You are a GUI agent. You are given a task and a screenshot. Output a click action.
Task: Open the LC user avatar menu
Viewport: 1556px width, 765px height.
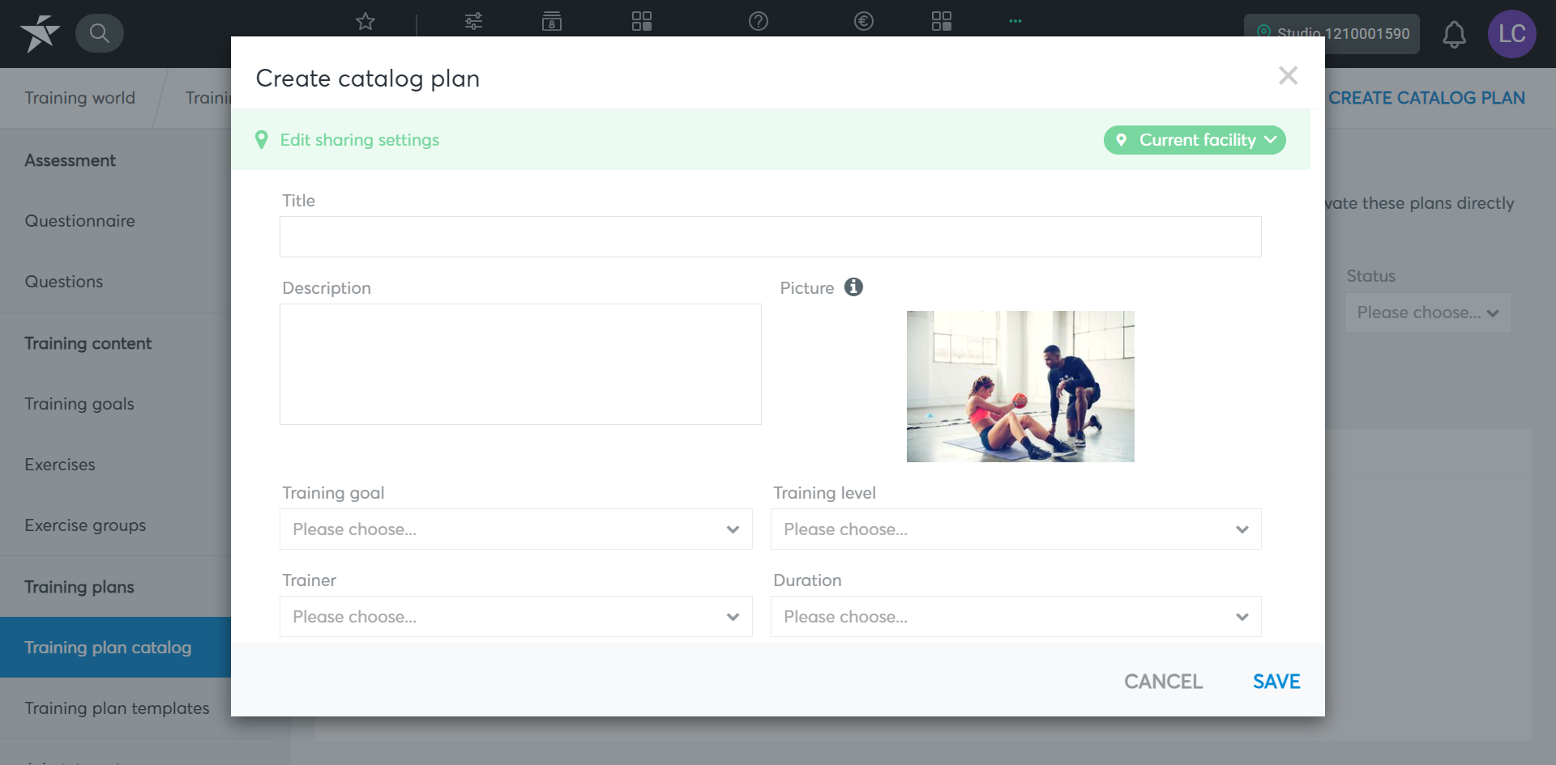tap(1512, 34)
